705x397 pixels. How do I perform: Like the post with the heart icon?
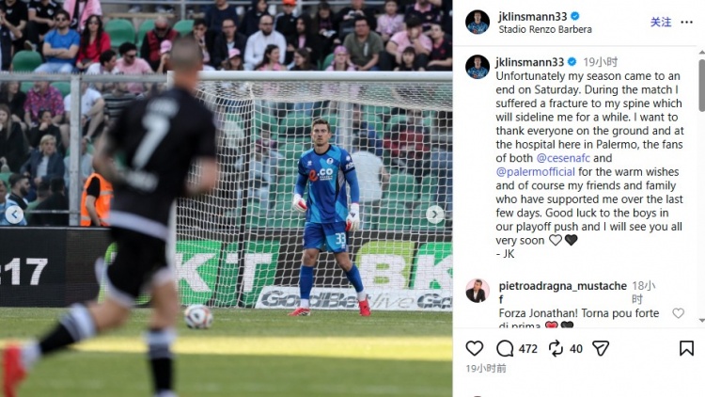click(475, 348)
